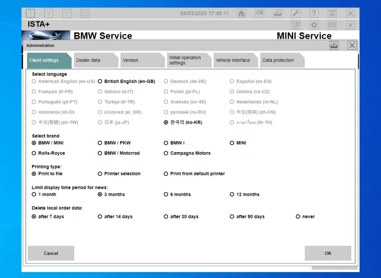
Task: Click the BMW Service heading
Action: (103, 36)
